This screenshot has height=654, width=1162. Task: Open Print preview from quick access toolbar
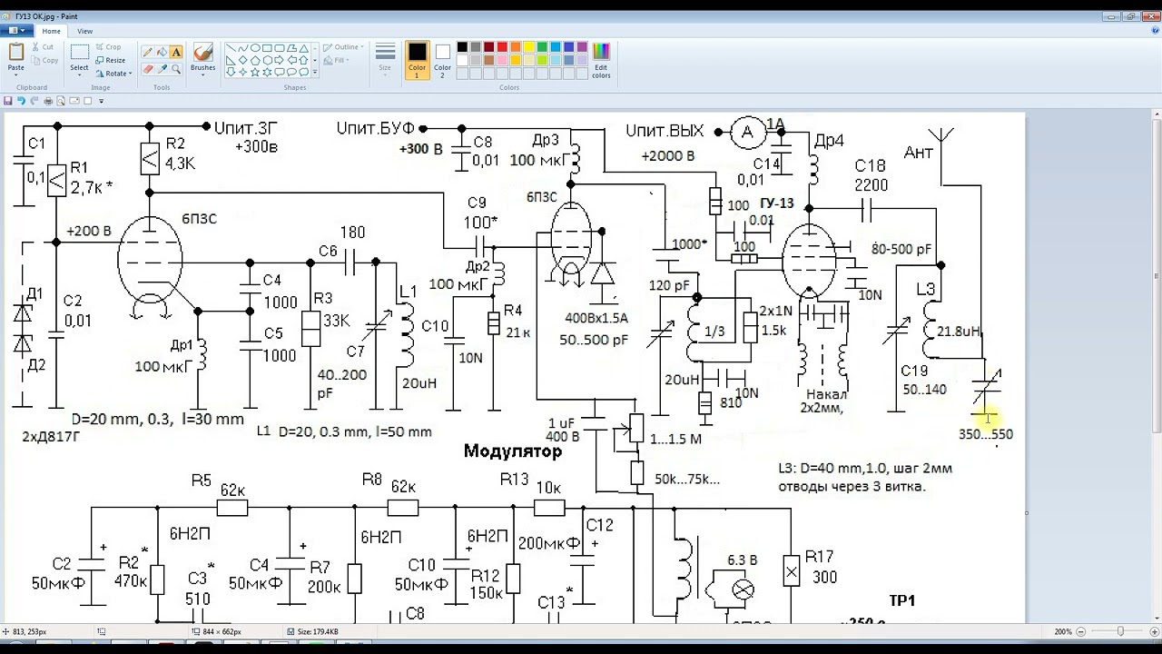61,101
